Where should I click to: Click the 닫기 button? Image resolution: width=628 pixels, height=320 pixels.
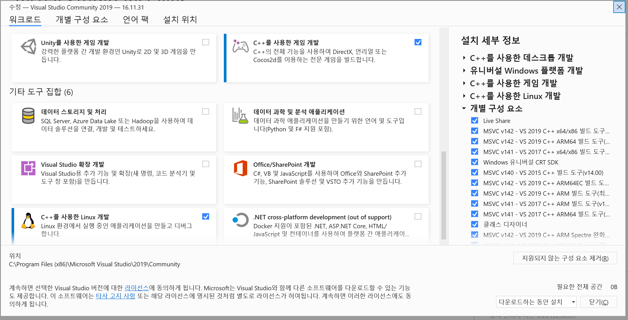pos(599,302)
